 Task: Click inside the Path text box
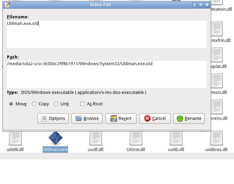click(x=107, y=75)
